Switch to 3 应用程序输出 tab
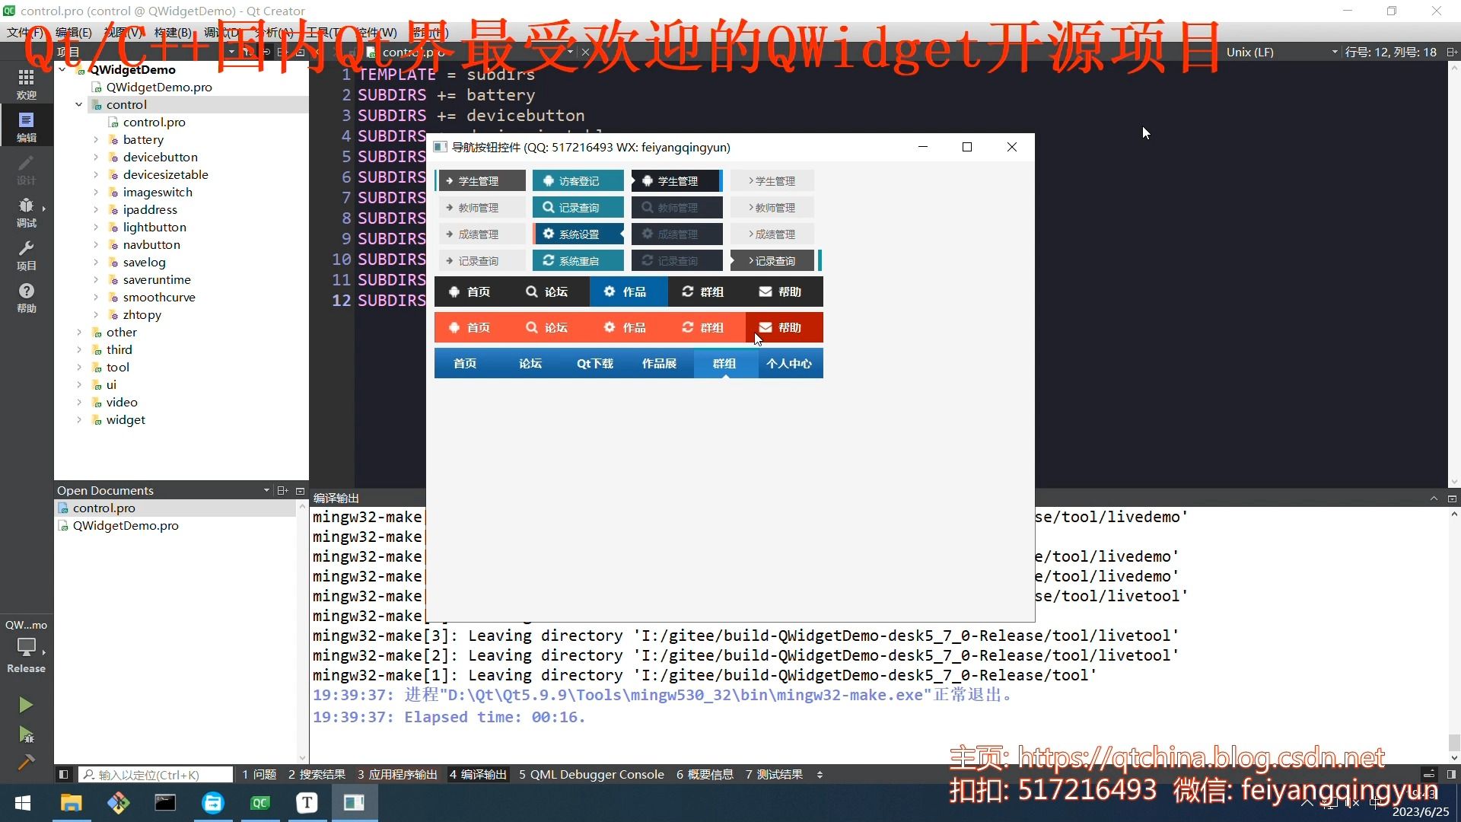Image resolution: width=1461 pixels, height=822 pixels. pyautogui.click(x=397, y=775)
